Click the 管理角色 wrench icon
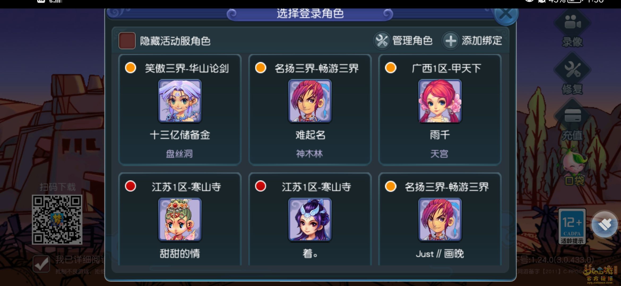The image size is (621, 286). coord(382,41)
